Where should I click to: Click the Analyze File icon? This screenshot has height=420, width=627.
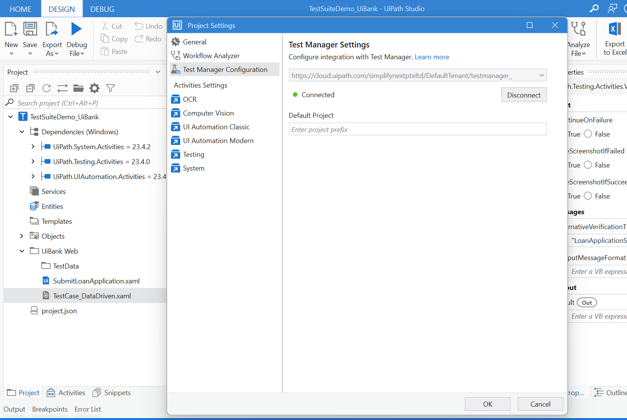pos(578,29)
